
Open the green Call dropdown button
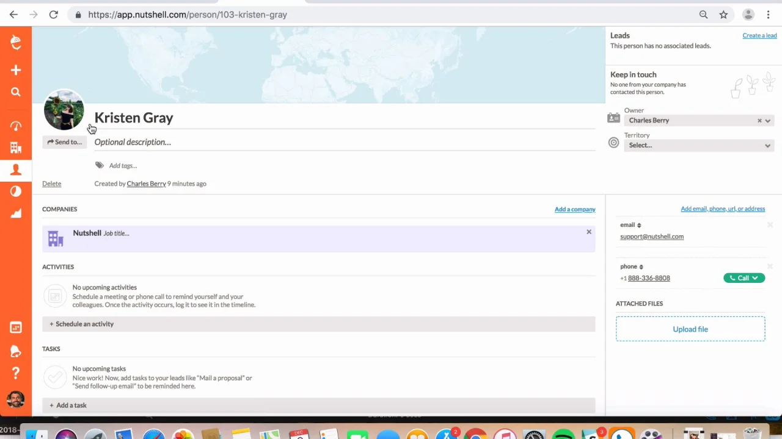coord(744,278)
